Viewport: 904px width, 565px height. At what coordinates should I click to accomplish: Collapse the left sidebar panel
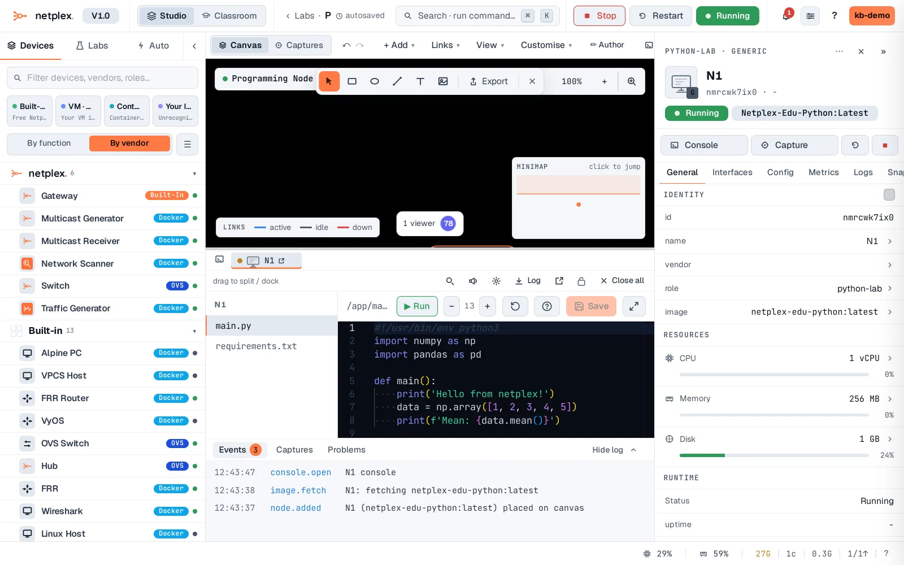pos(194,46)
